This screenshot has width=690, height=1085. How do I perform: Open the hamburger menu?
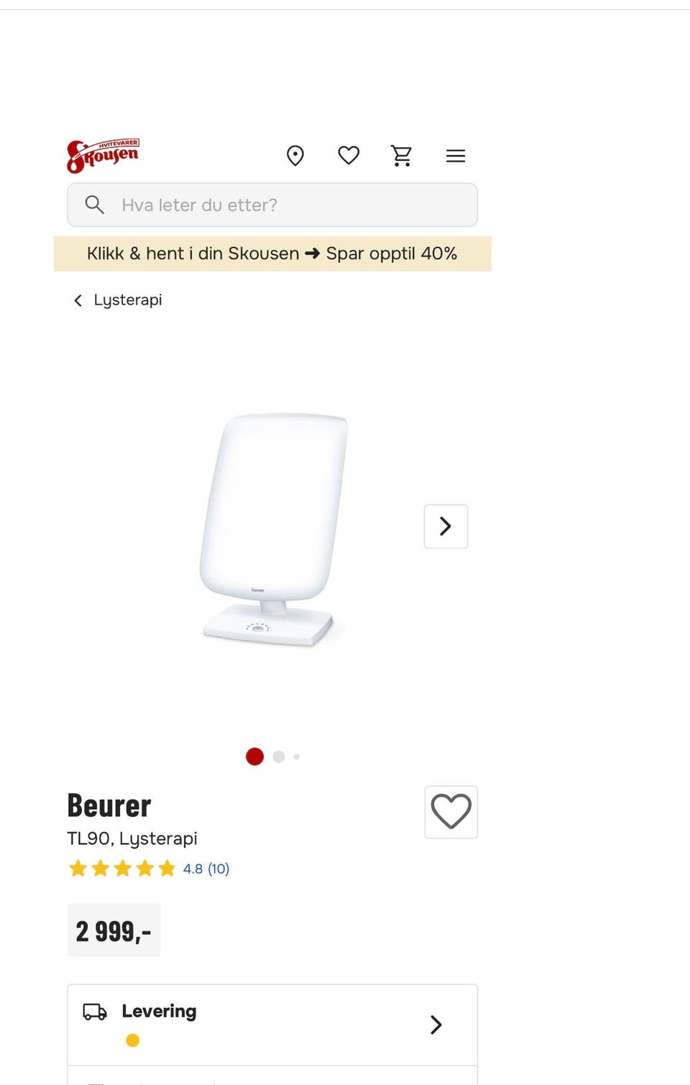(456, 156)
